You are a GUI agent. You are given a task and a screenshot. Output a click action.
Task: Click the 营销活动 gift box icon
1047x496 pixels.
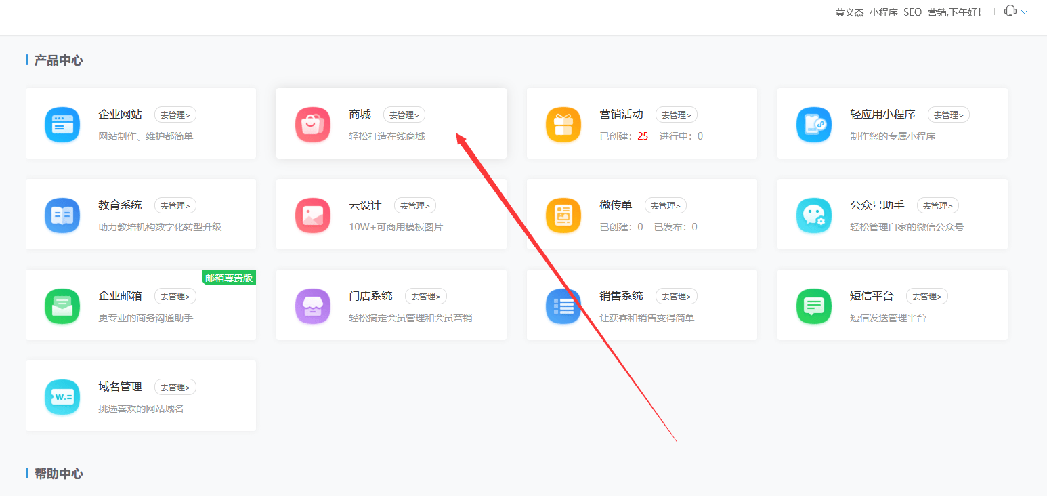click(x=563, y=125)
